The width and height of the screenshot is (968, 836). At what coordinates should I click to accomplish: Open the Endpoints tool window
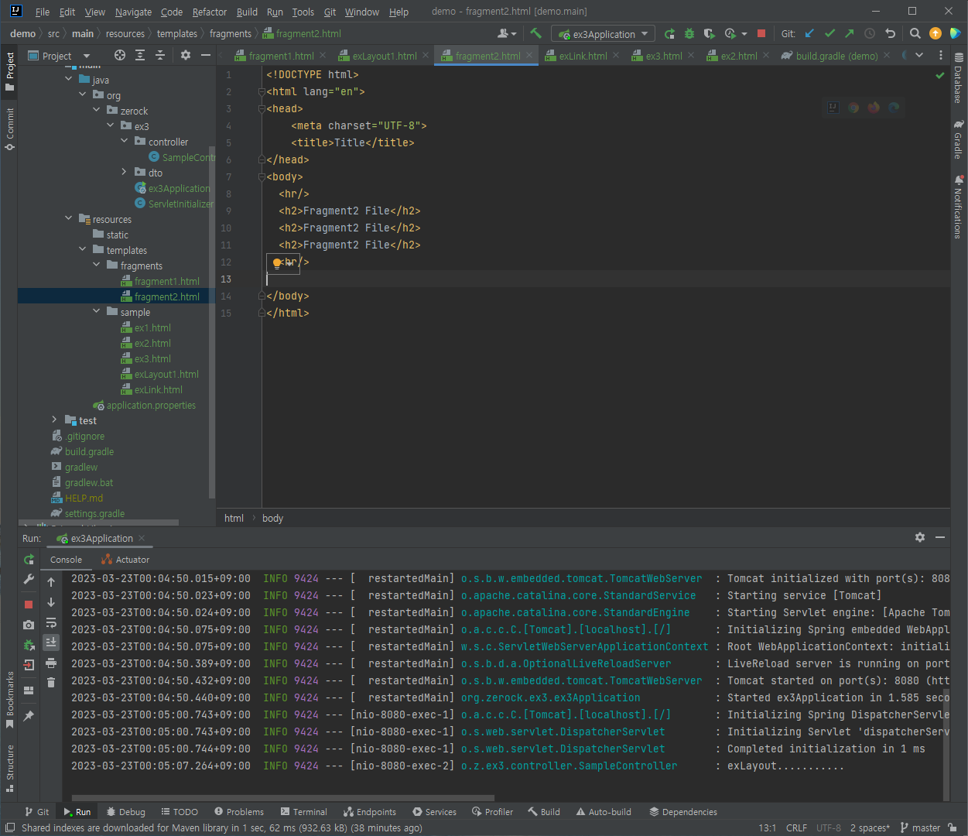pos(370,812)
